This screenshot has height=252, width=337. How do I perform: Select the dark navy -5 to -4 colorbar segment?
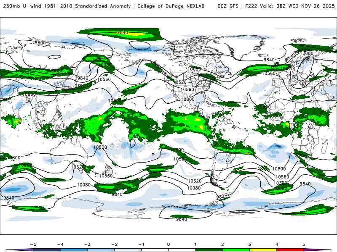[46, 250]
